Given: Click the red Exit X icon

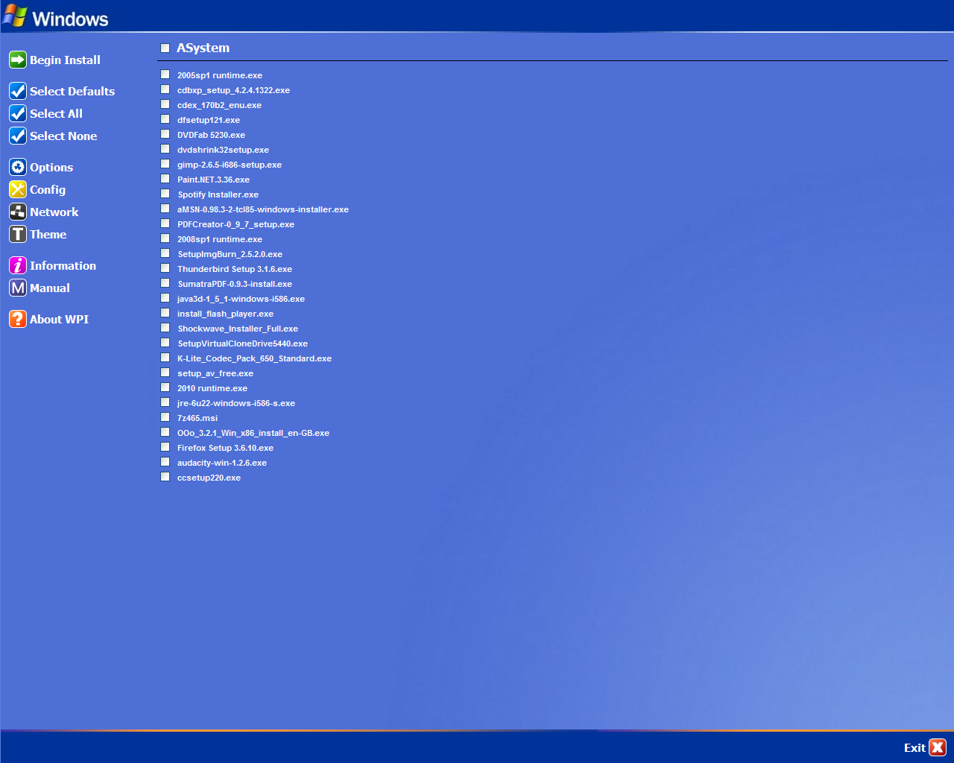Looking at the screenshot, I should coord(938,747).
